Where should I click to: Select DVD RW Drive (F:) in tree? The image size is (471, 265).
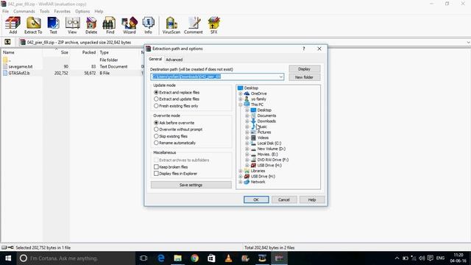pyautogui.click(x=273, y=160)
